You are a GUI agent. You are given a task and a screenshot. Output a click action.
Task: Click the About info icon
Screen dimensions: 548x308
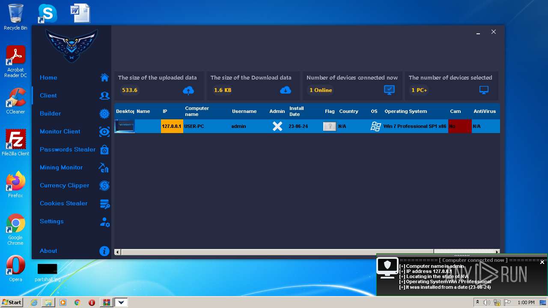coord(104,251)
